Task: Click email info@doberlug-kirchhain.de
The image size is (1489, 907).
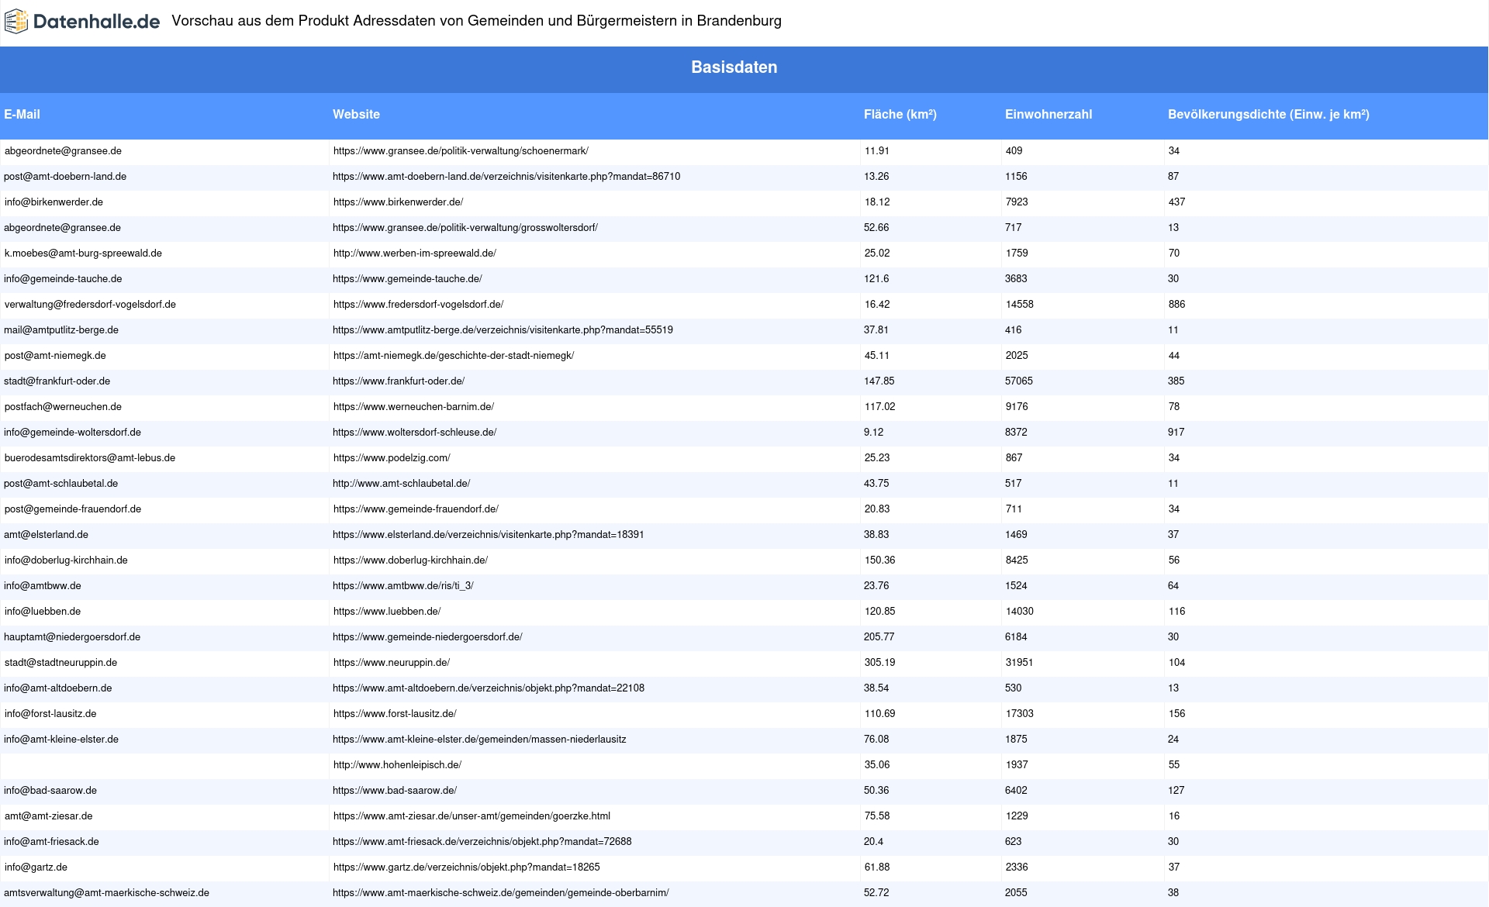Action: tap(66, 560)
